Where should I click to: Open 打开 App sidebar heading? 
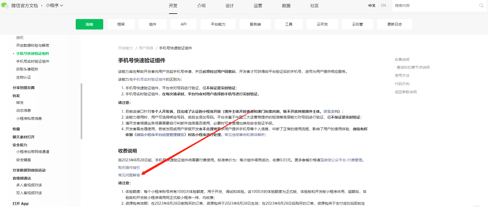click(x=21, y=204)
